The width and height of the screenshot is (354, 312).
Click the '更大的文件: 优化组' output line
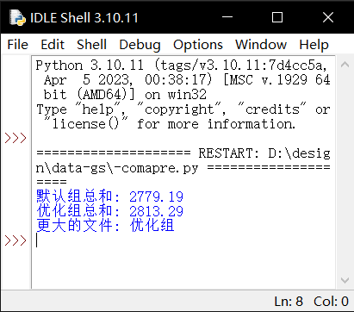(x=105, y=226)
